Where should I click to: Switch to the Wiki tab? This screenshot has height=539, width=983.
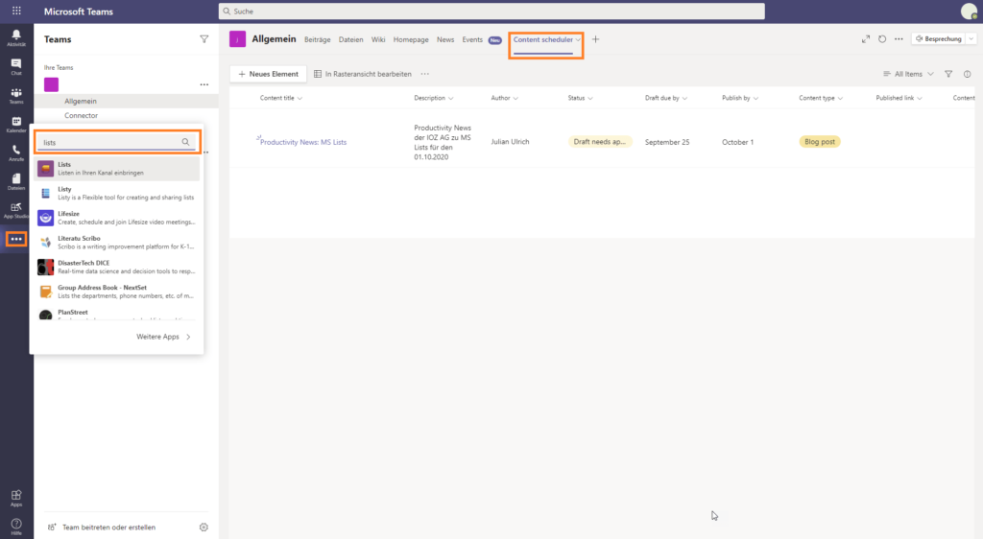378,39
